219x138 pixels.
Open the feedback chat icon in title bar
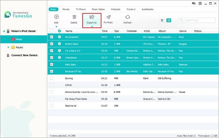[x=193, y=3]
